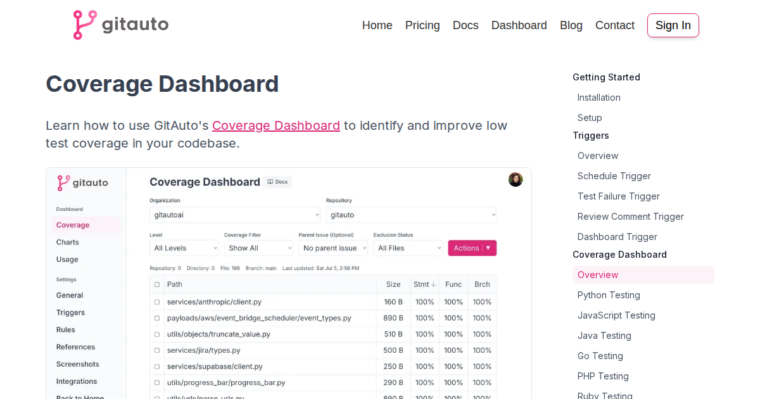
Task: Click the gitauto logo inside the dashboard image
Action: click(82, 183)
